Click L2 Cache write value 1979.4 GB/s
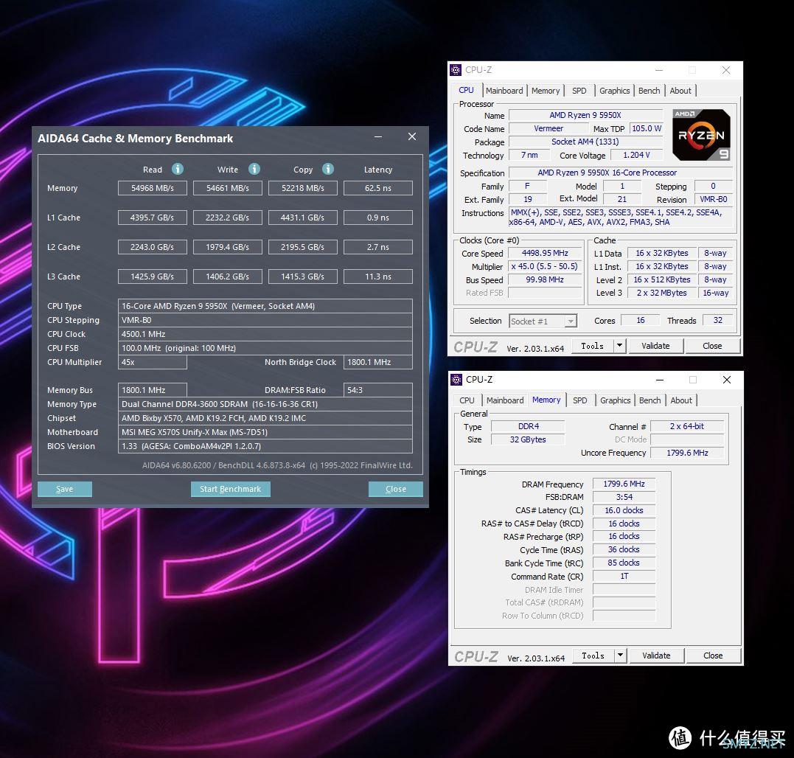This screenshot has width=794, height=758. [x=227, y=247]
